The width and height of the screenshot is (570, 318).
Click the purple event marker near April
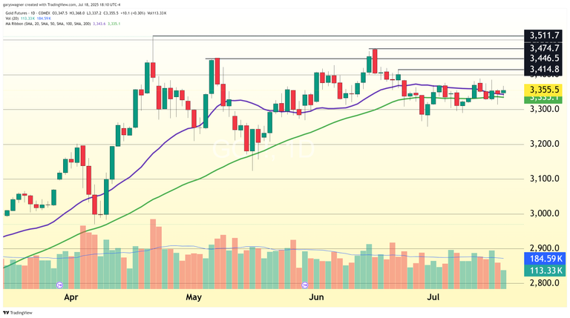coord(59,284)
